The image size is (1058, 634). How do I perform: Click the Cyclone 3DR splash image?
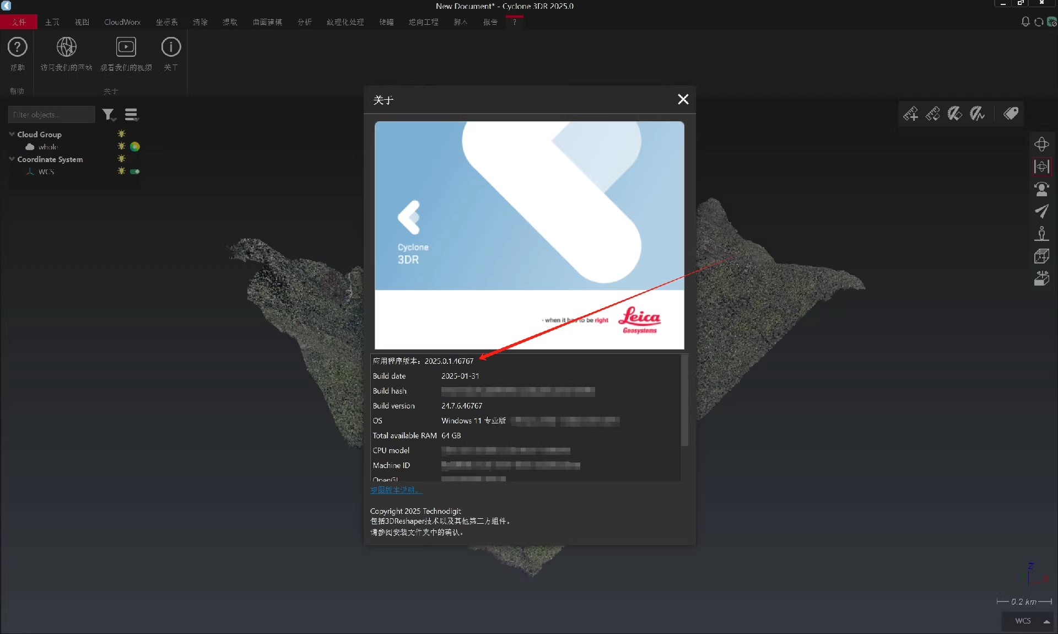click(529, 235)
